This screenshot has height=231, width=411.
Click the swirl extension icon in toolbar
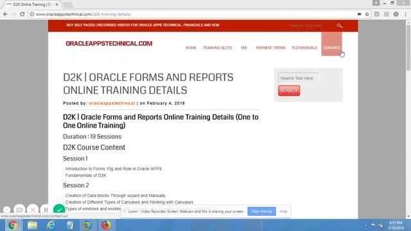tap(396, 14)
